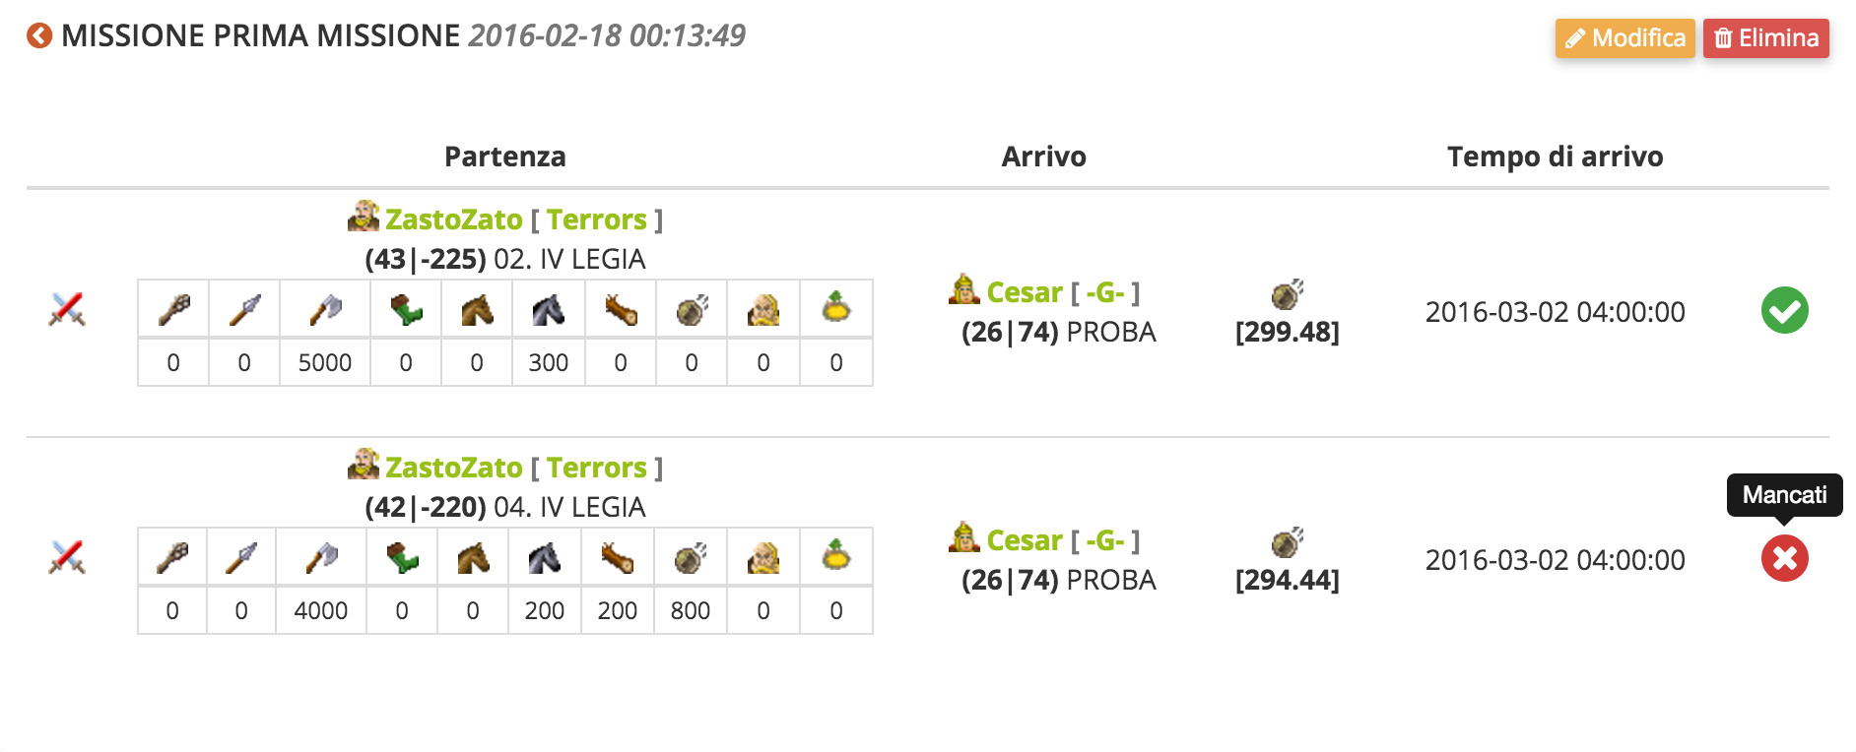Click crossed swords attack icon in second row
1856x752 pixels.
67,558
